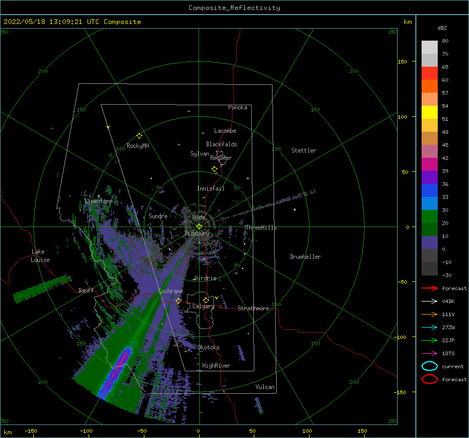
Task: Click the Cochrane label
Action: (x=170, y=291)
